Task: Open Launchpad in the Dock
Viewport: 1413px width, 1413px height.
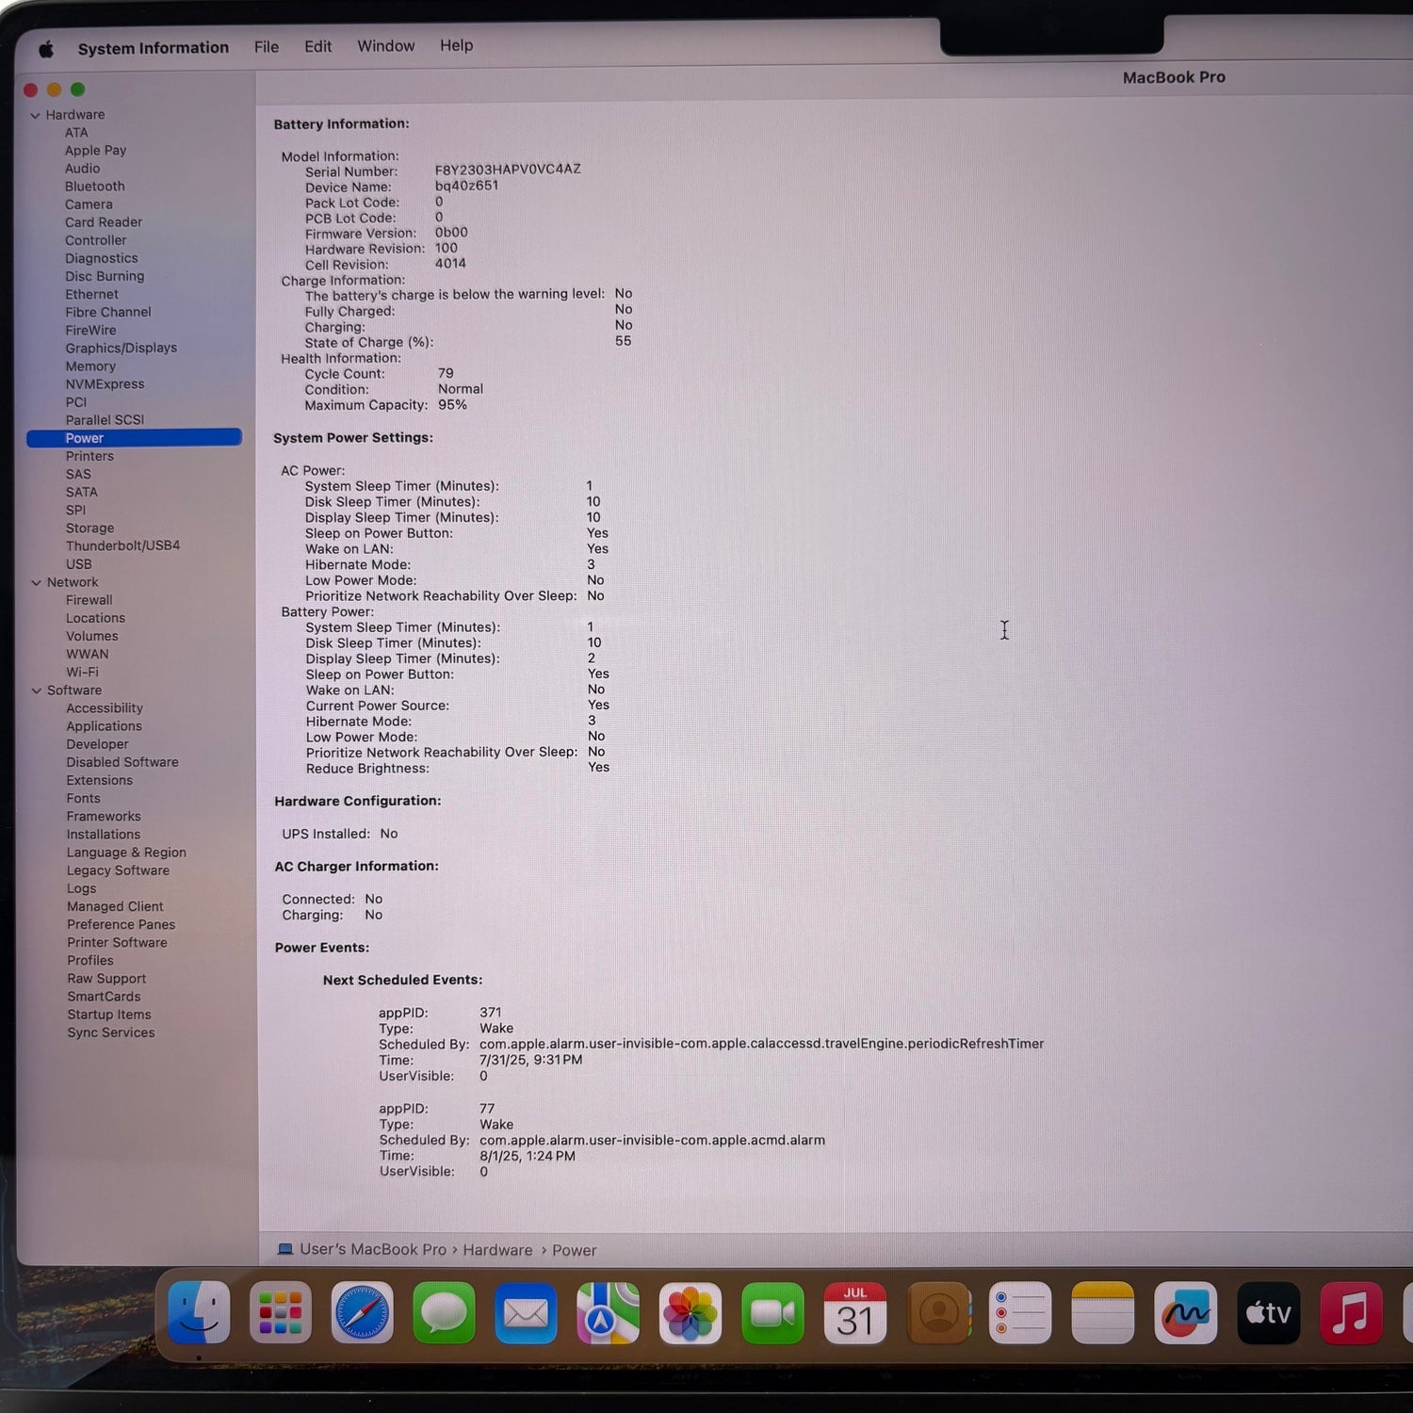Action: (281, 1312)
